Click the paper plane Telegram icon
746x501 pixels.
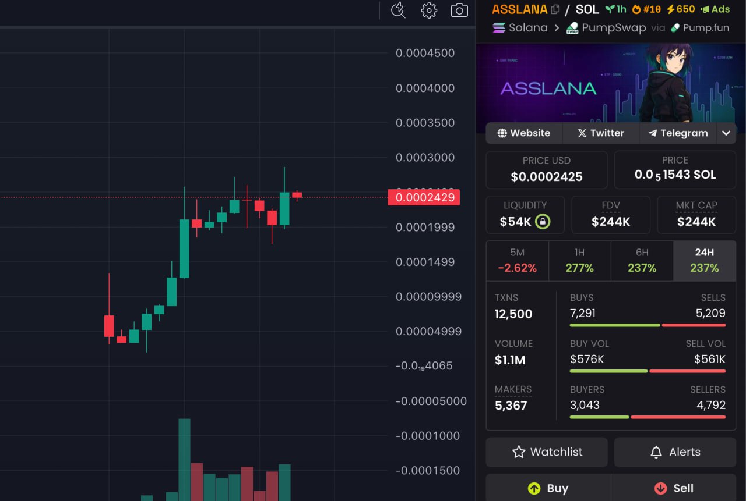point(653,133)
